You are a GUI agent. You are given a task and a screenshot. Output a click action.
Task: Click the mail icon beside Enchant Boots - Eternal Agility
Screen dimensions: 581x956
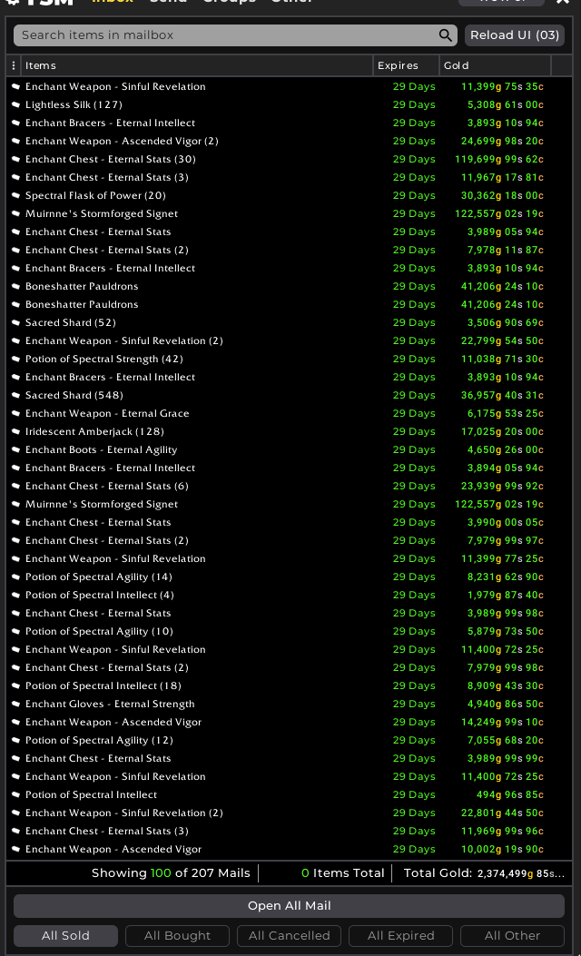[15, 450]
